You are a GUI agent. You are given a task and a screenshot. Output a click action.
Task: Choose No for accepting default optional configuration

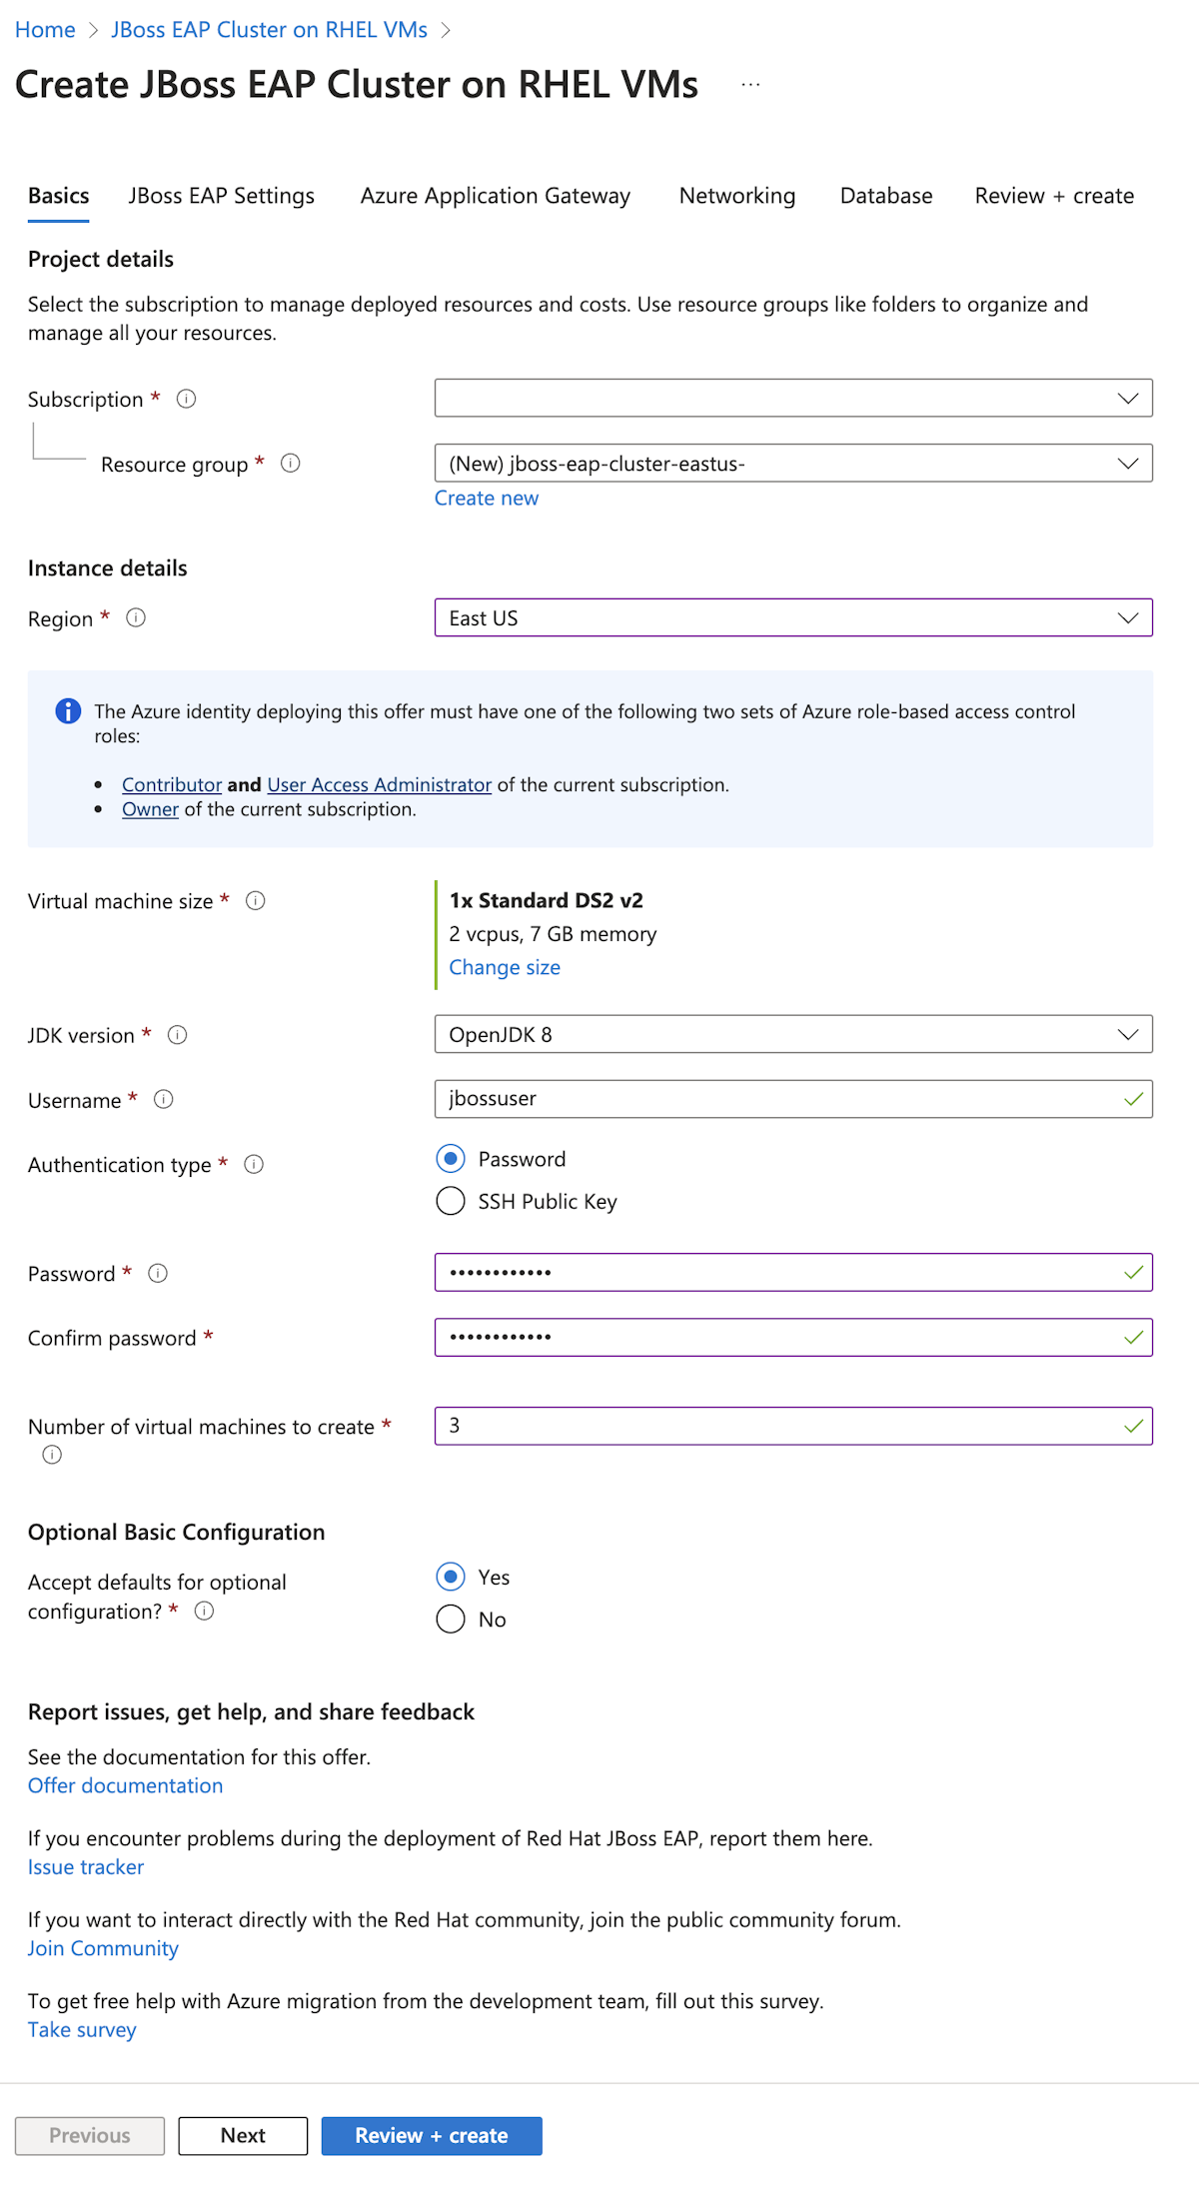pos(451,1619)
